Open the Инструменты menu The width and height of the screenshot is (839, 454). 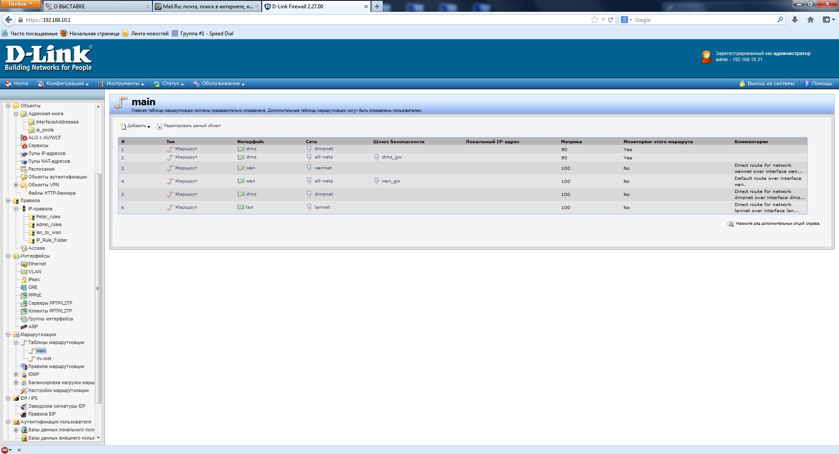pos(121,84)
